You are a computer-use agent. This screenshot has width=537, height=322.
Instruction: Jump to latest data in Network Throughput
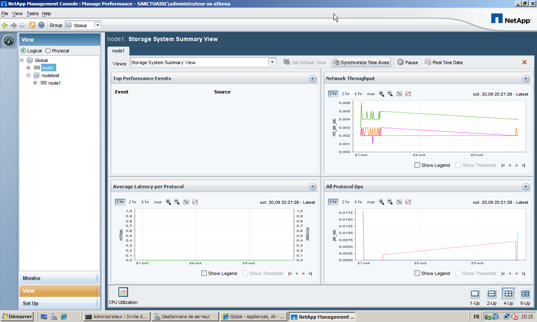pyautogui.click(x=523, y=165)
